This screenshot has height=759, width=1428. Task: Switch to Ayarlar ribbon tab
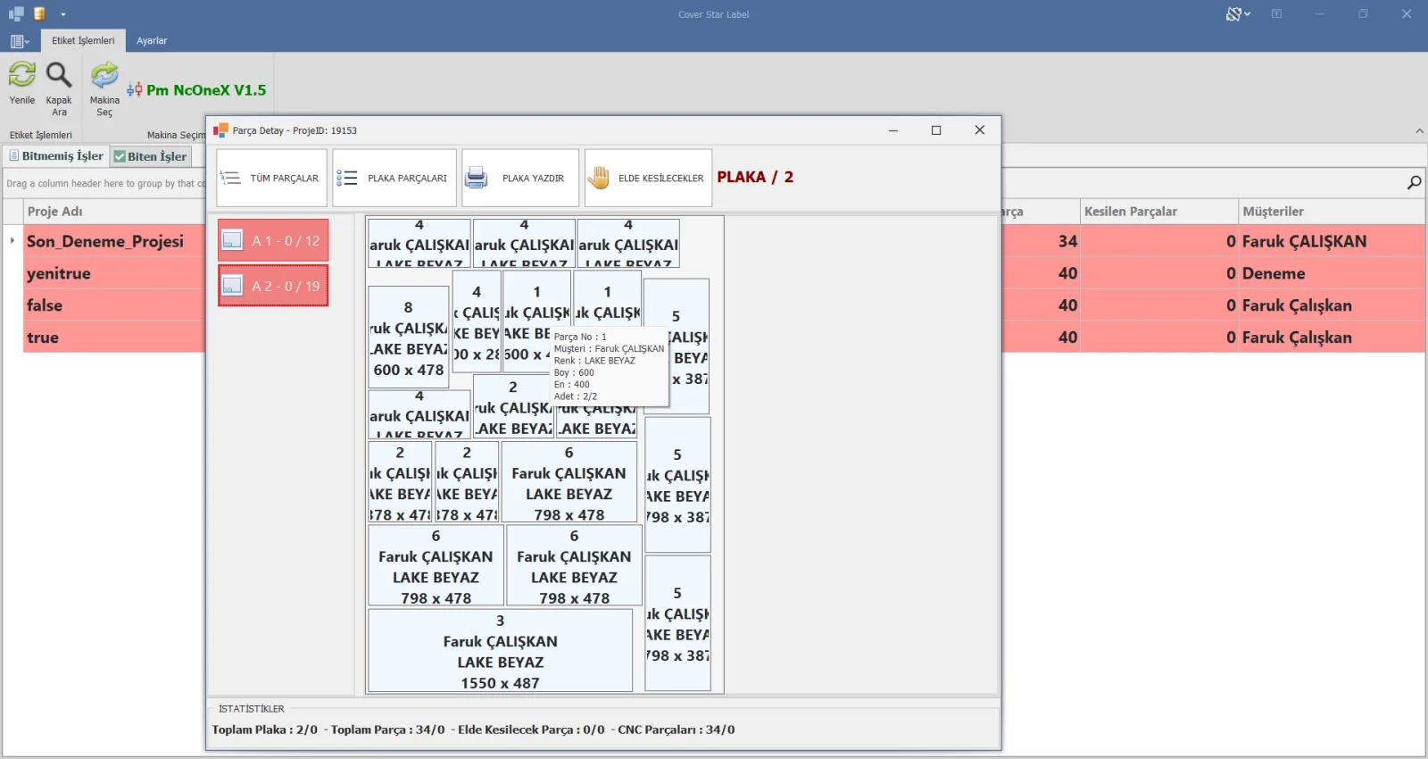click(x=152, y=41)
